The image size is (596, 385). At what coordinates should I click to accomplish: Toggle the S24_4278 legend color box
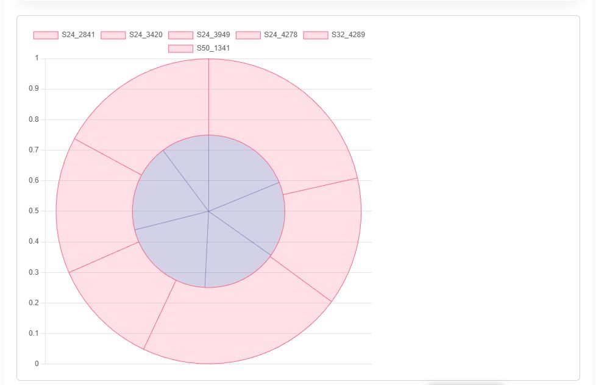point(248,35)
